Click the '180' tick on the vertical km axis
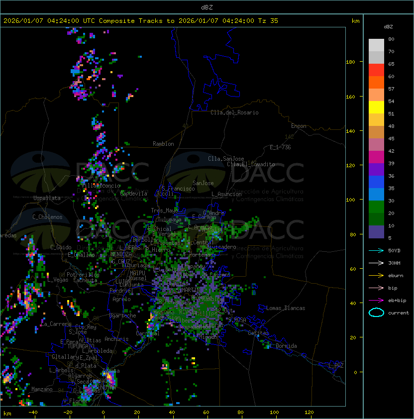 350,62
